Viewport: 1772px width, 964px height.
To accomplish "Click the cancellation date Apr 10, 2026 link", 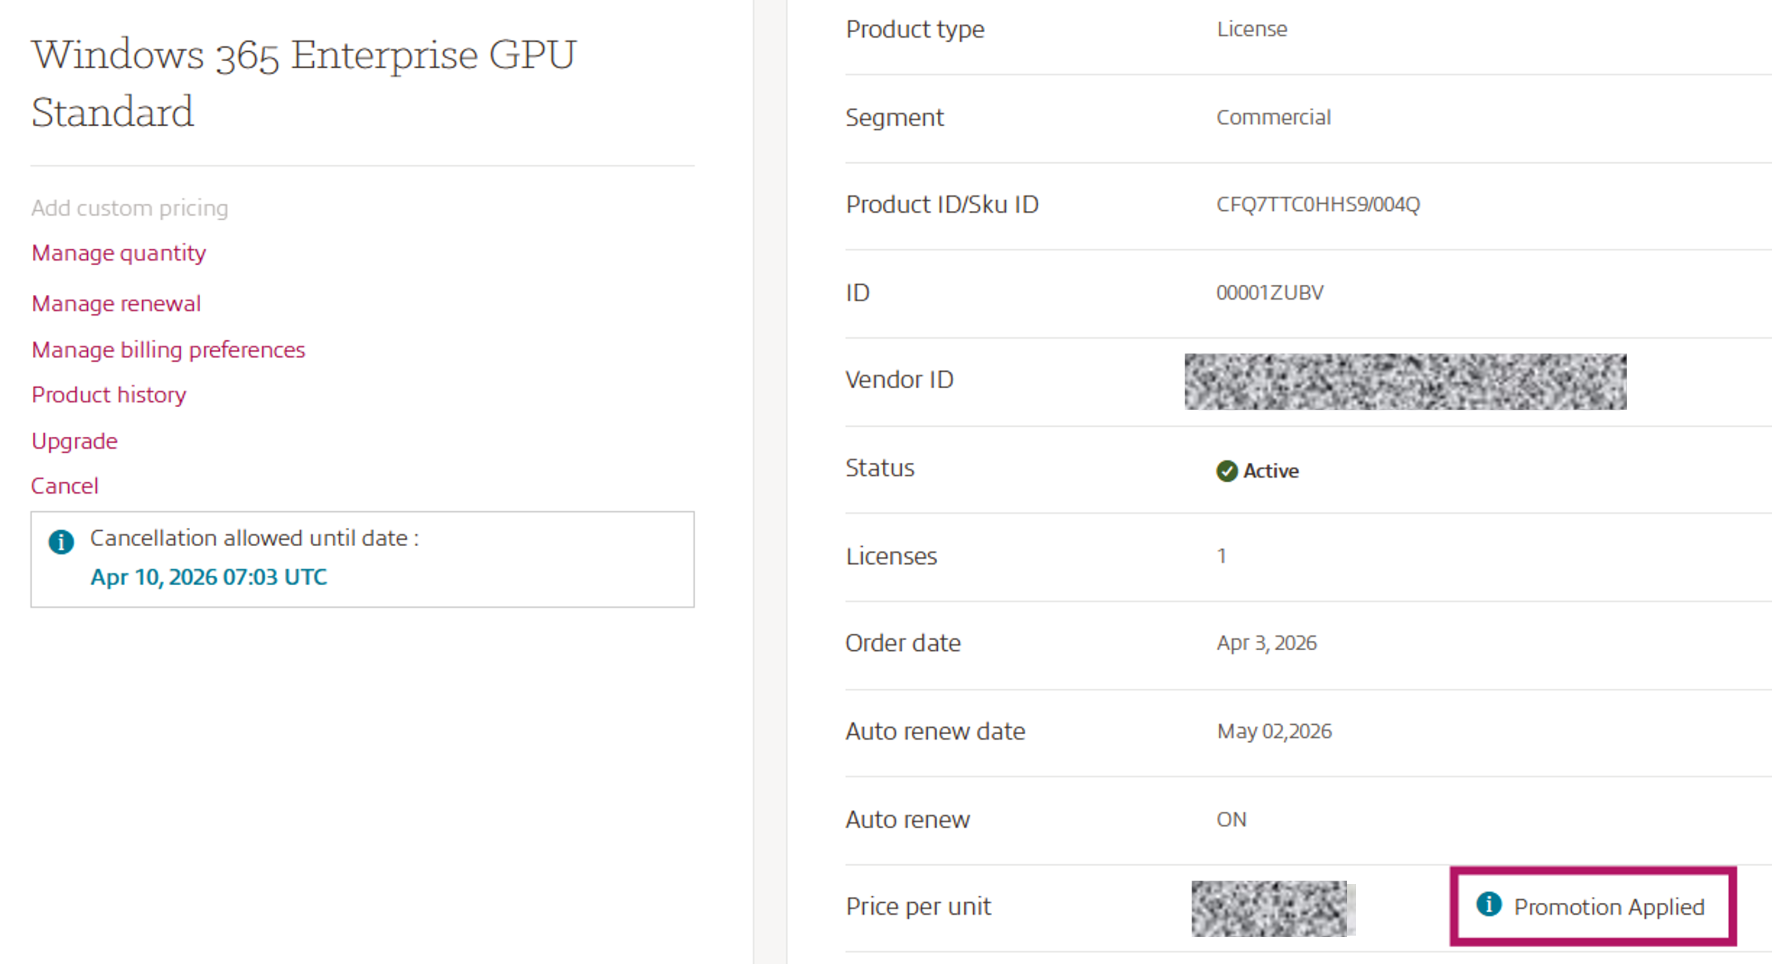I will coord(208,577).
